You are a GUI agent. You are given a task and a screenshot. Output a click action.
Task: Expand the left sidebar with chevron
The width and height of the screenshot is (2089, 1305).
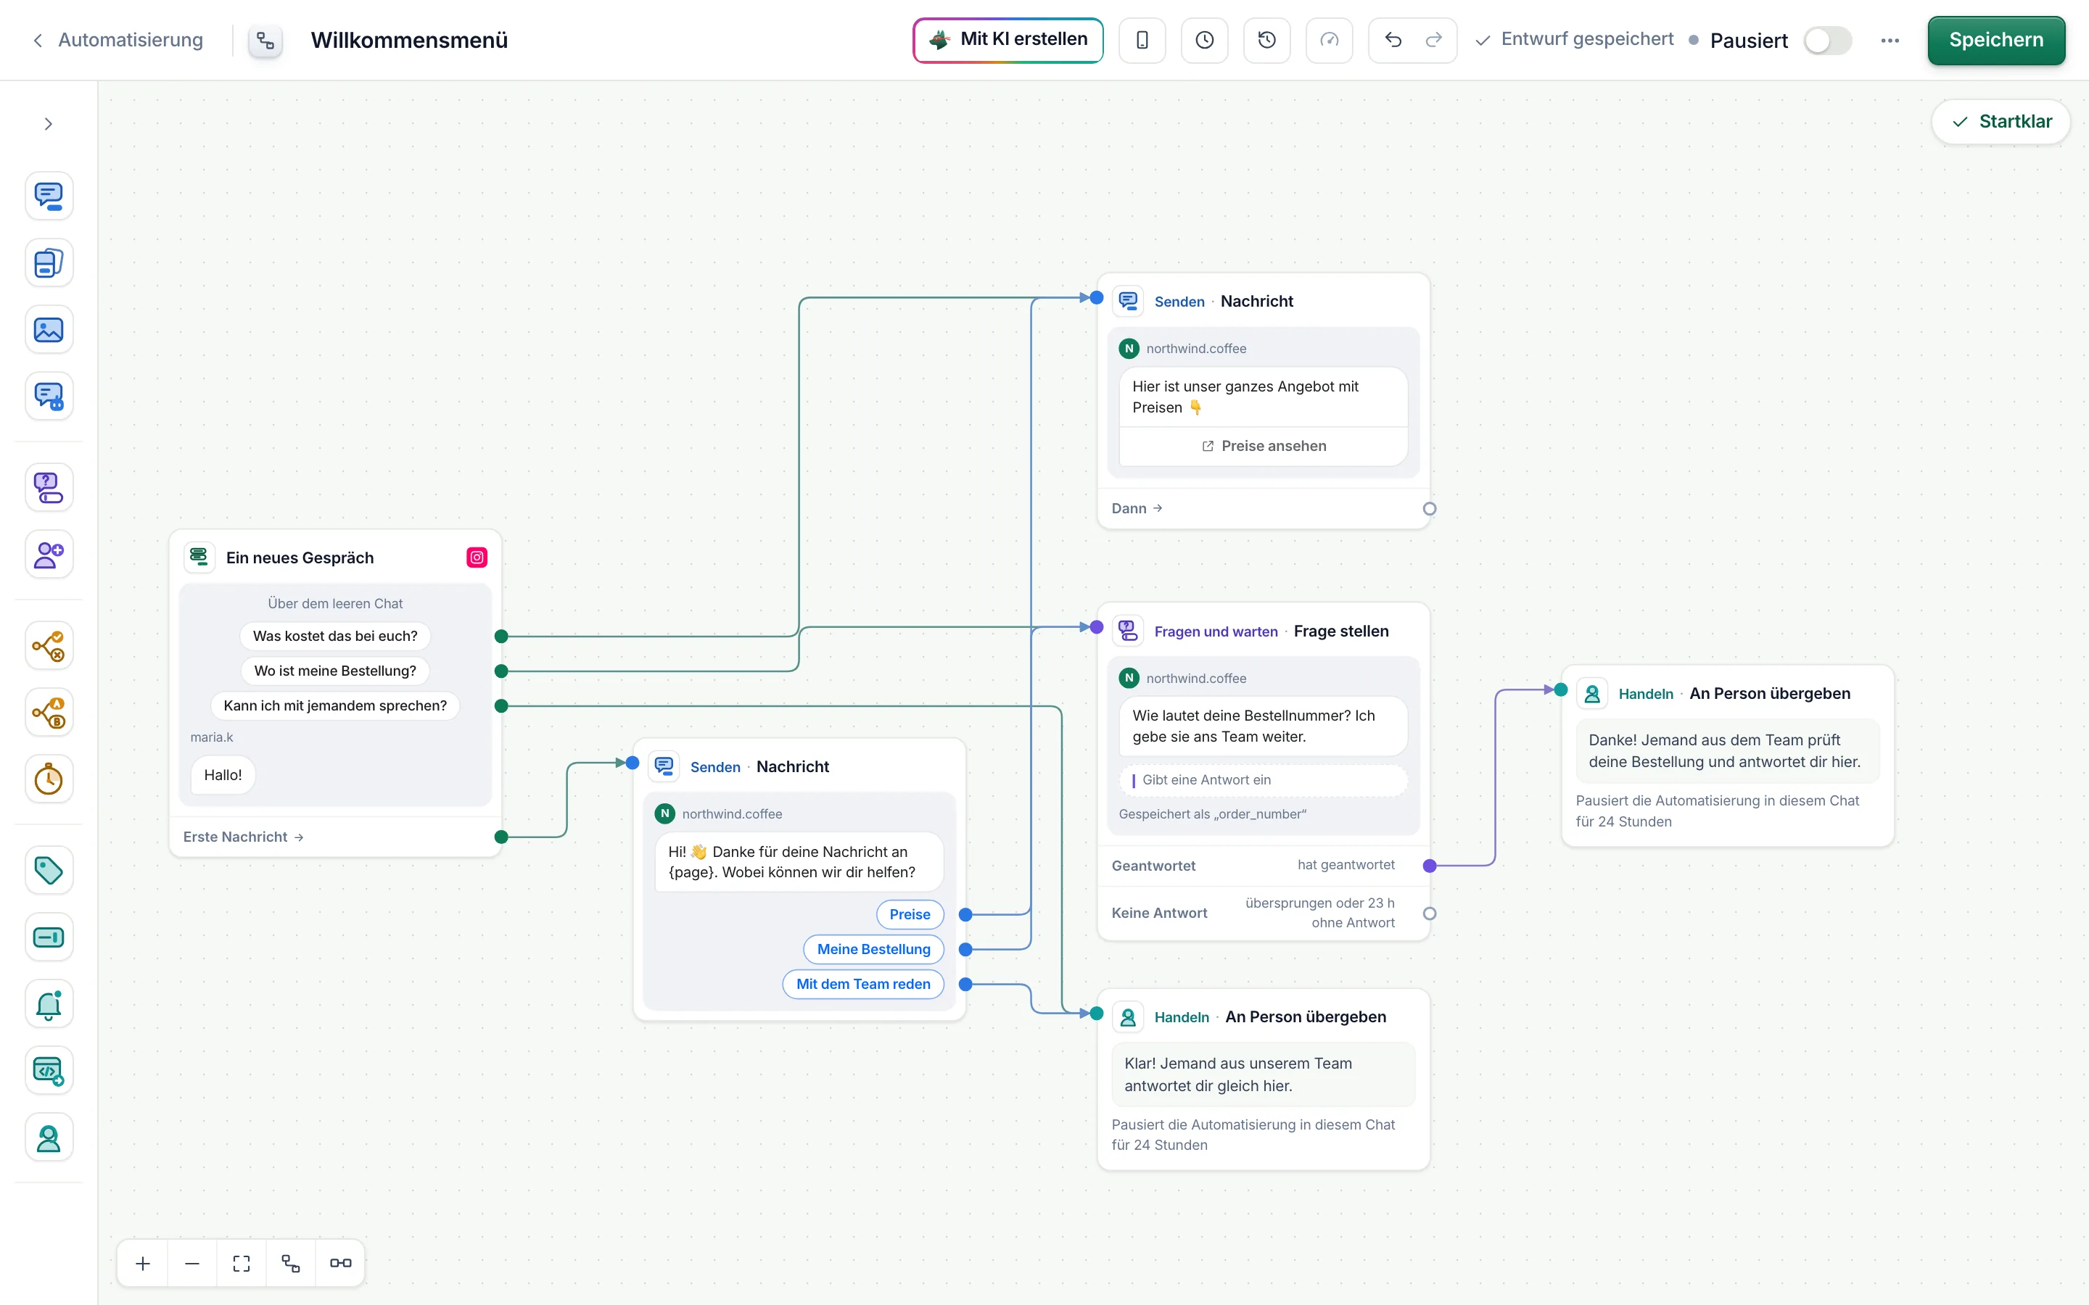coord(49,124)
